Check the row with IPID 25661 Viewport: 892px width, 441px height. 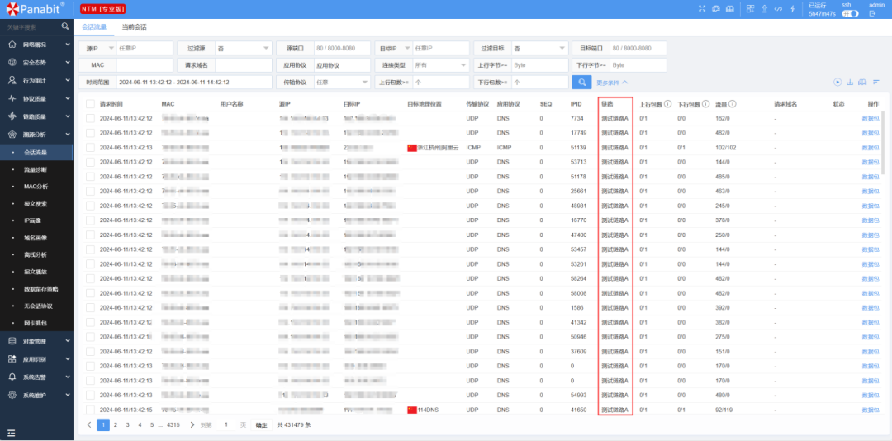[x=91, y=192]
